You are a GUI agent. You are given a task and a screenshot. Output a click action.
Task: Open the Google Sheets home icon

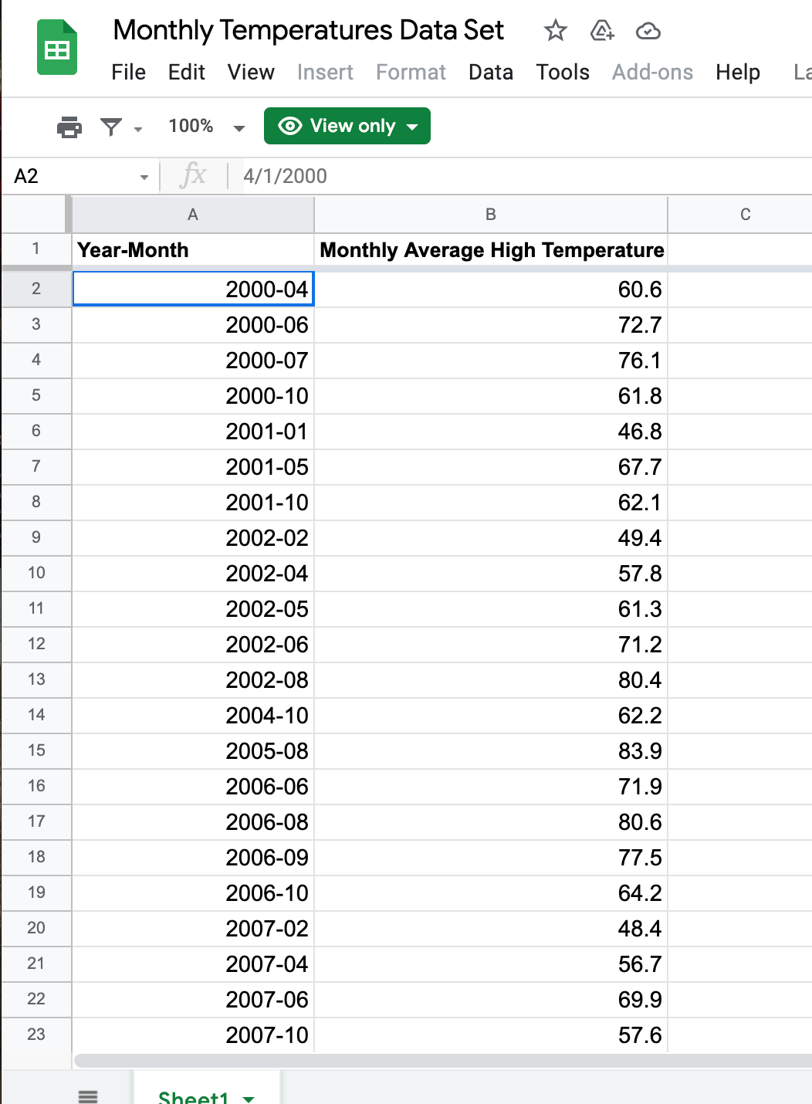pyautogui.click(x=57, y=48)
